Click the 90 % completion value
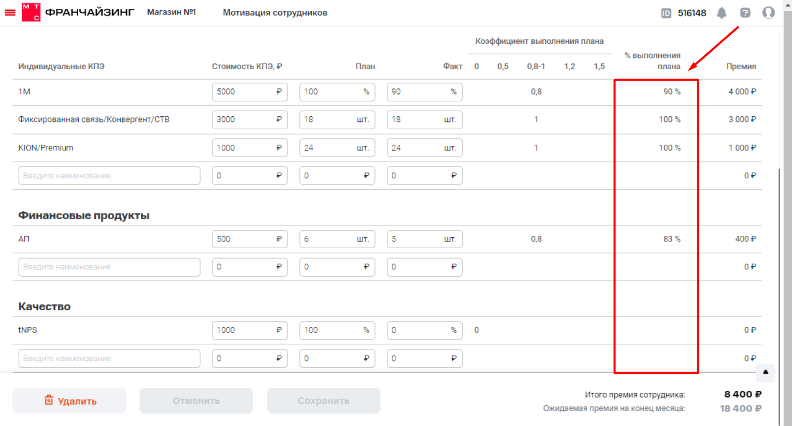The image size is (792, 426). 672,92
